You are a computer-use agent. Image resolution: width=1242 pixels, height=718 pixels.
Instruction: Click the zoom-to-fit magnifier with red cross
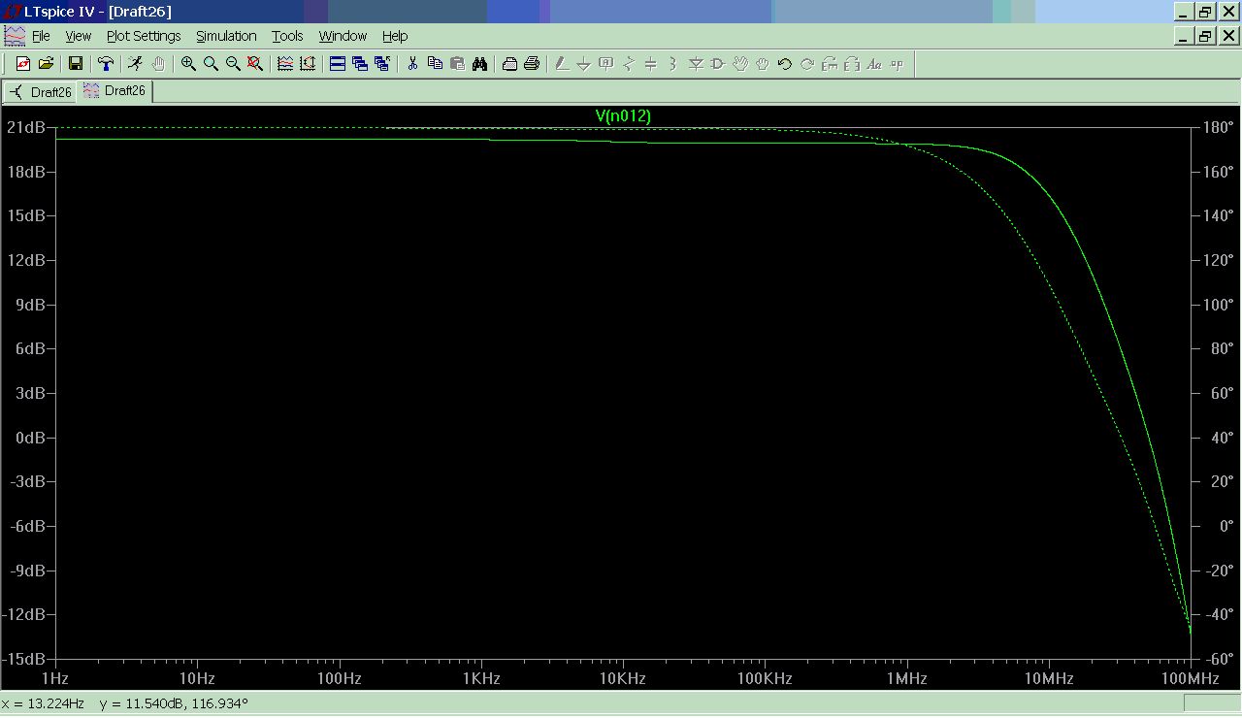(255, 64)
